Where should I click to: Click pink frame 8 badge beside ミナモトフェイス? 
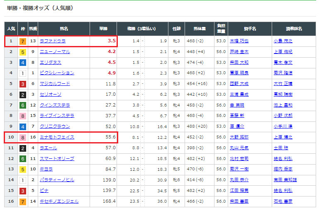tap(22, 137)
